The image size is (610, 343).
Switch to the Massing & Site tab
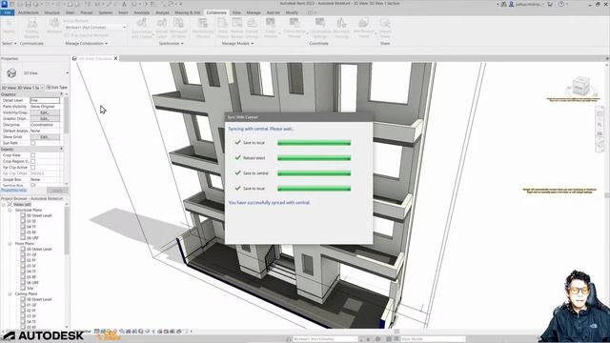click(x=188, y=12)
